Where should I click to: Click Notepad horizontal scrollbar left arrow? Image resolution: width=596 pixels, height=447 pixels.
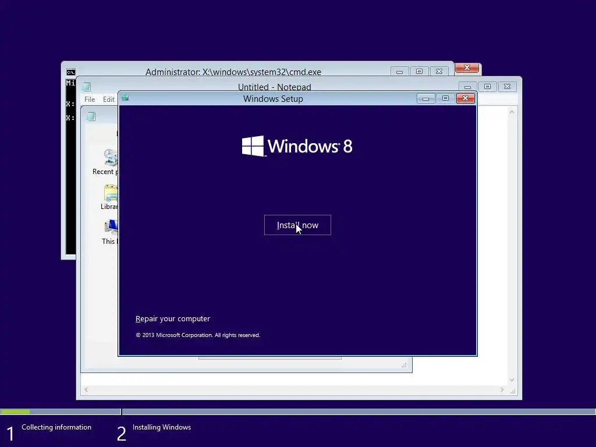86,389
